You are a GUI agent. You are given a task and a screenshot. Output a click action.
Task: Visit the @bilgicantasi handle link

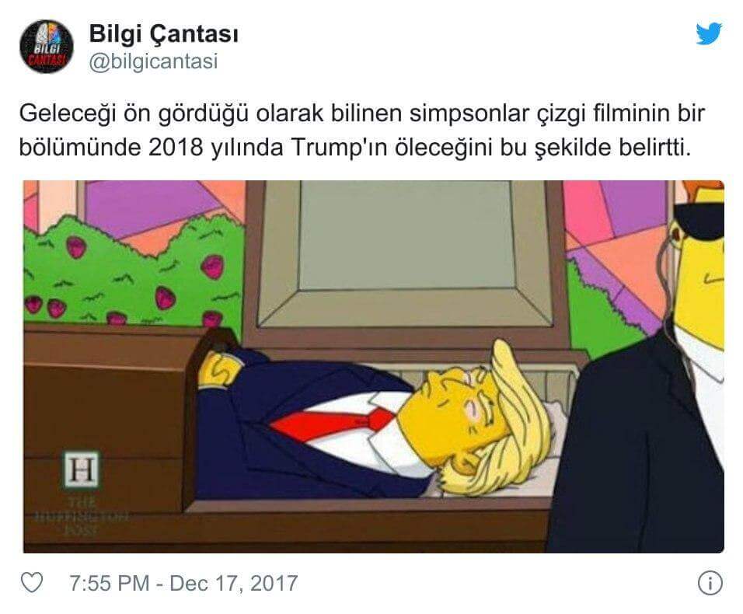pyautogui.click(x=154, y=61)
